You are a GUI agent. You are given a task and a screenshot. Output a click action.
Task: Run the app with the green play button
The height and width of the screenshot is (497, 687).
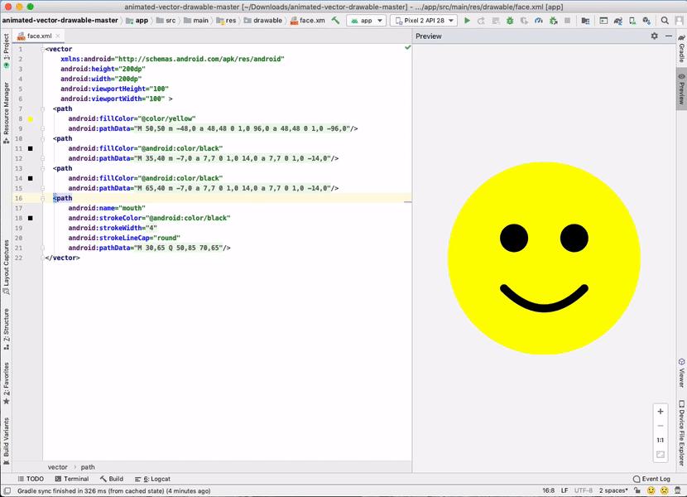(x=467, y=21)
